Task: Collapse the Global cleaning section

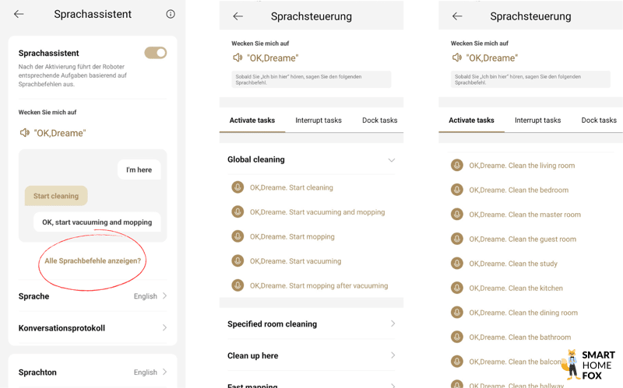Action: point(391,160)
